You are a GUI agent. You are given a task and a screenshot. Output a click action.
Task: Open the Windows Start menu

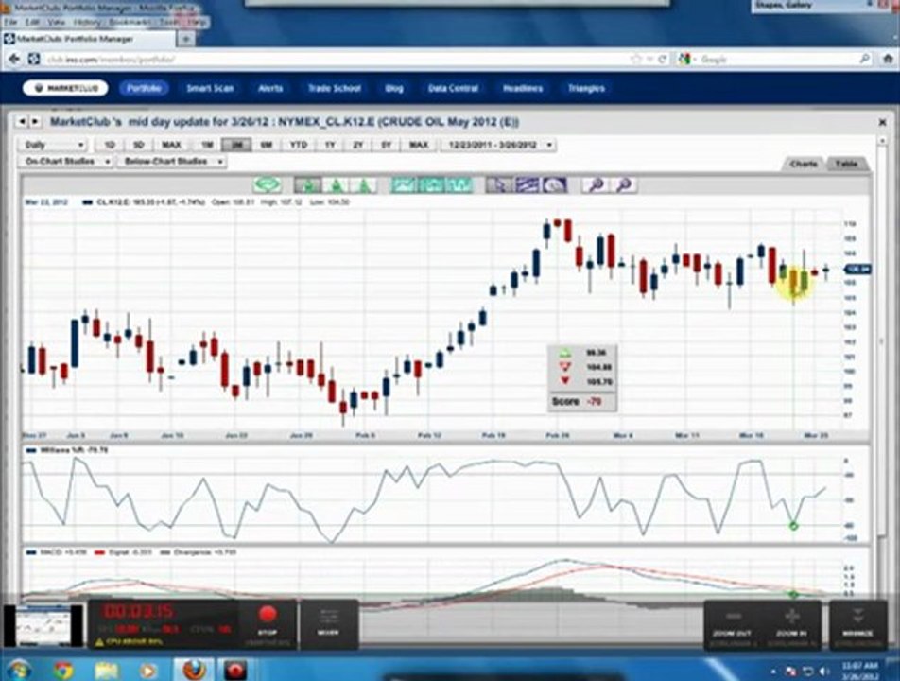[17, 670]
